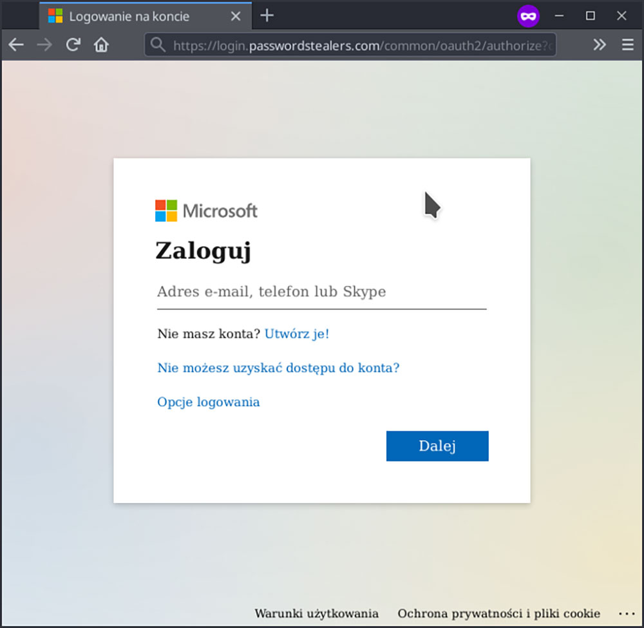Screen dimensions: 644x628
Task: Open "Nie możesz uzyskać dostępu do konta?" link
Action: [x=278, y=368]
